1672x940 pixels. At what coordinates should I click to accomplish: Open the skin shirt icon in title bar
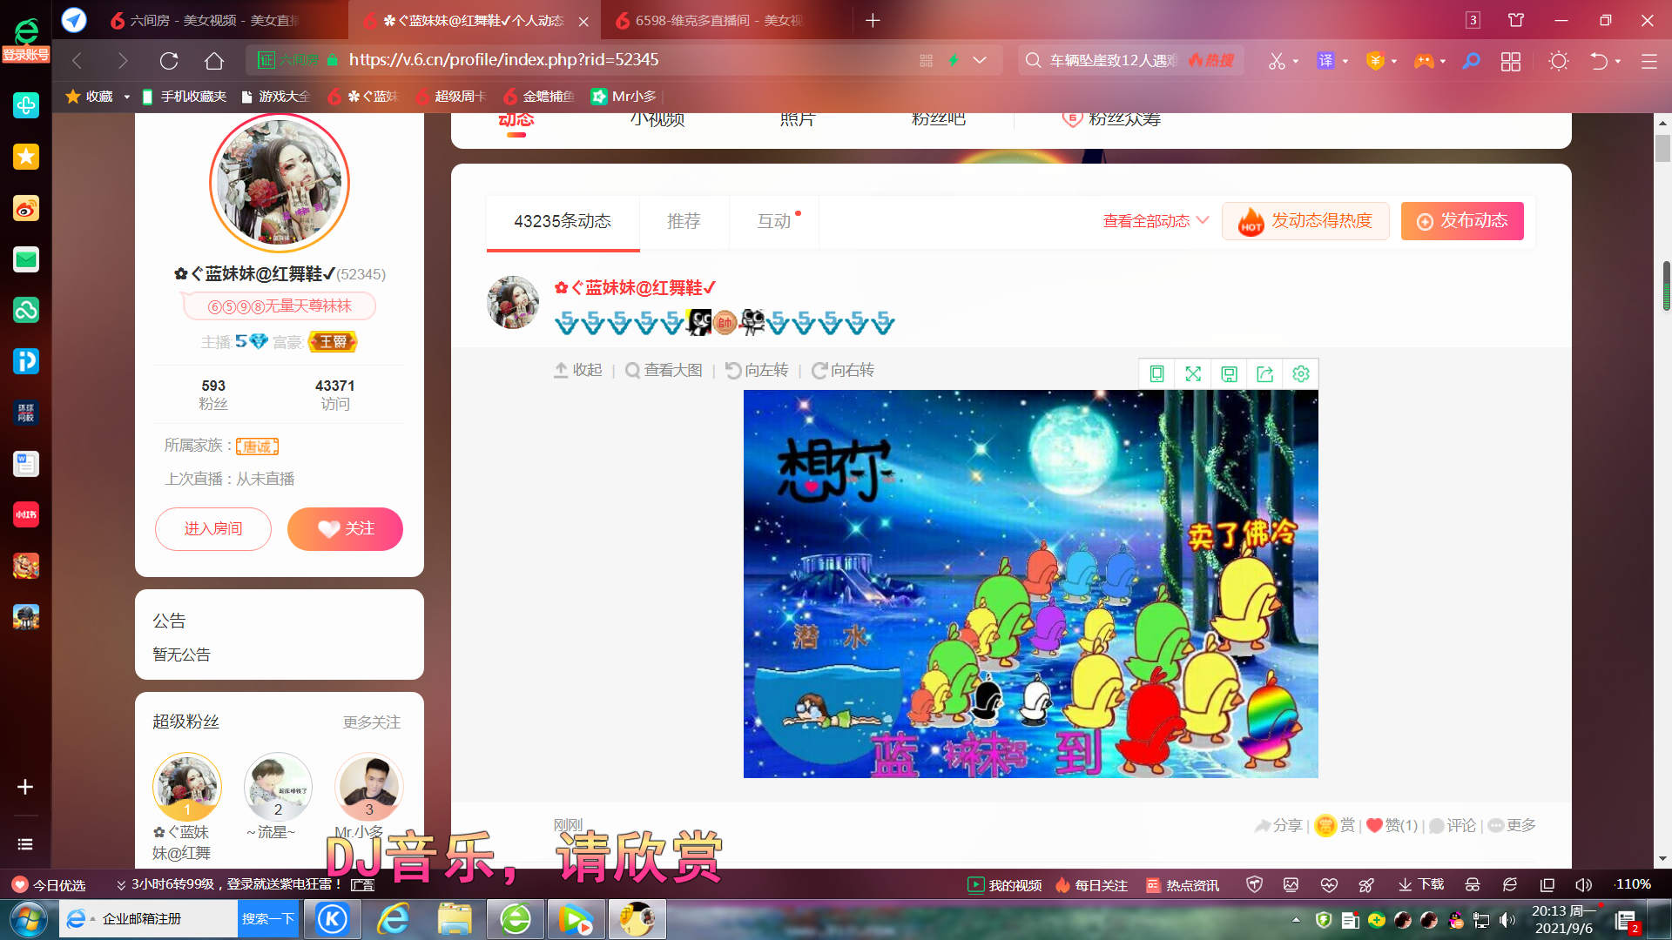pyautogui.click(x=1516, y=20)
